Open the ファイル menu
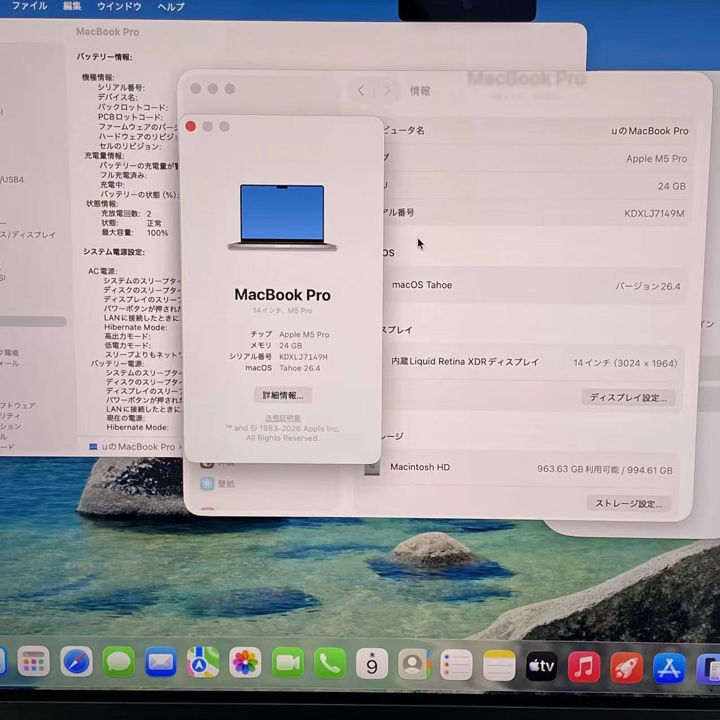This screenshot has width=720, height=720. point(29,7)
